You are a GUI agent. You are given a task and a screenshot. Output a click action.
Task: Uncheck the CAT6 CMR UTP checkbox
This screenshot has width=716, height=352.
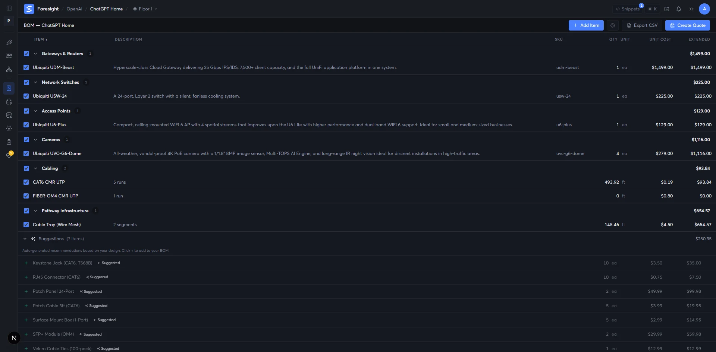click(26, 182)
